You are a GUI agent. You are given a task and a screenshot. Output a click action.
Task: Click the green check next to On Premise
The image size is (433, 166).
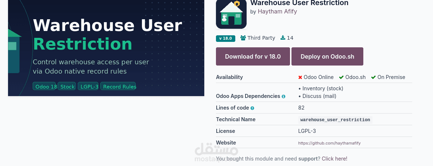point(373,77)
